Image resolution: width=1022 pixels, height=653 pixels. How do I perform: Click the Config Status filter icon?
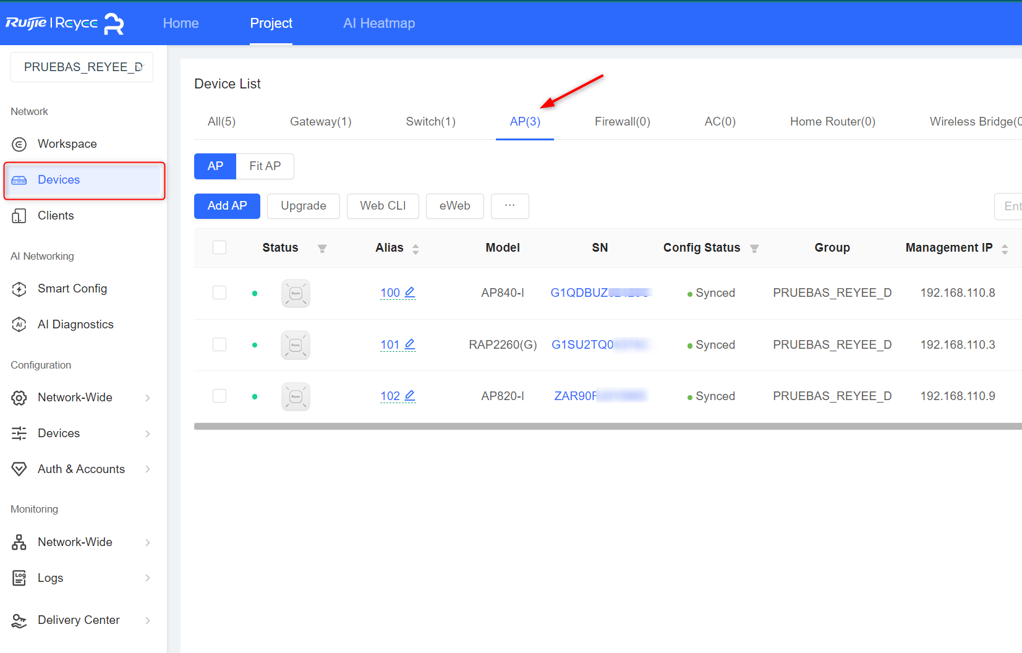754,249
